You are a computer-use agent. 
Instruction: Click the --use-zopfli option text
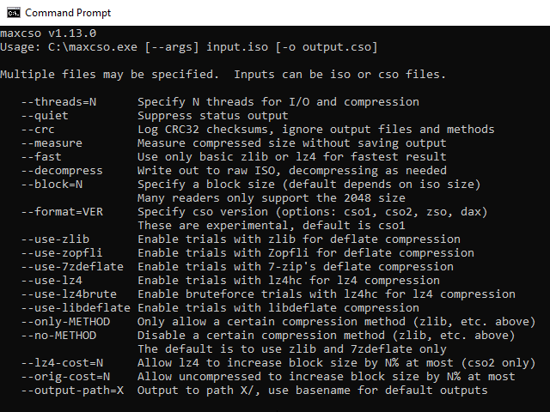[62, 253]
